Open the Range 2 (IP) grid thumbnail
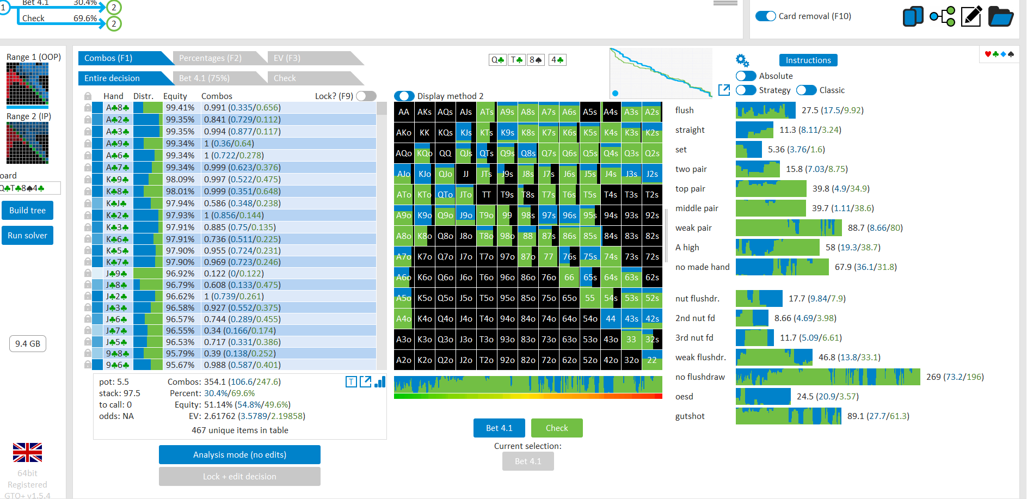The image size is (1027, 499). click(x=27, y=143)
